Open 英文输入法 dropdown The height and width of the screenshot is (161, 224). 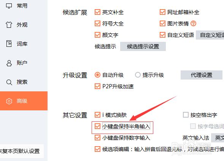click(x=218, y=138)
